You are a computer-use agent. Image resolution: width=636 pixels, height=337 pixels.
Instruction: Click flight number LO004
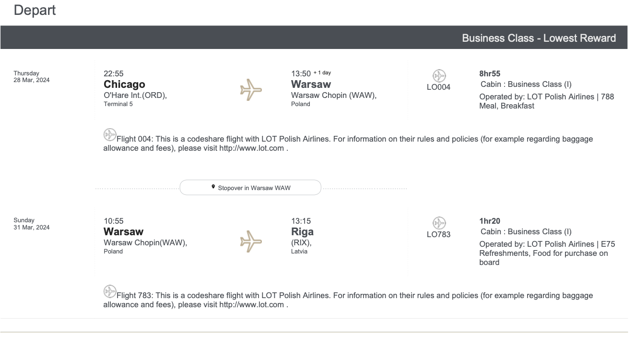coord(439,87)
